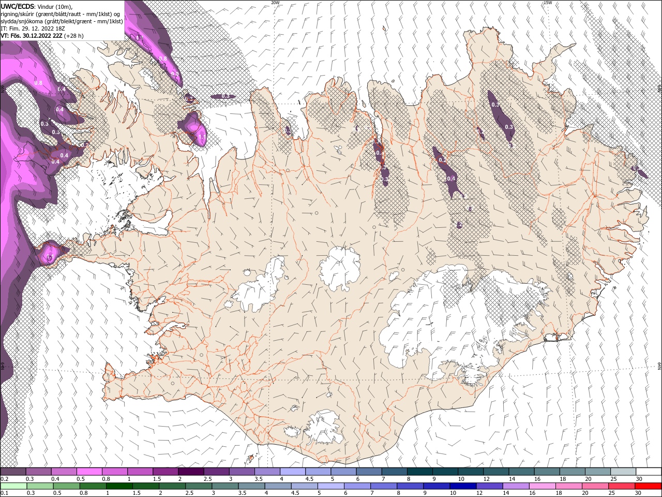
Task: Click the '1.5' label in upper legend row
Action: pyautogui.click(x=156, y=479)
